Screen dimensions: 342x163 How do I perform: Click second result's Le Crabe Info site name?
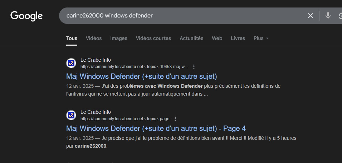pyautogui.click(x=96, y=112)
